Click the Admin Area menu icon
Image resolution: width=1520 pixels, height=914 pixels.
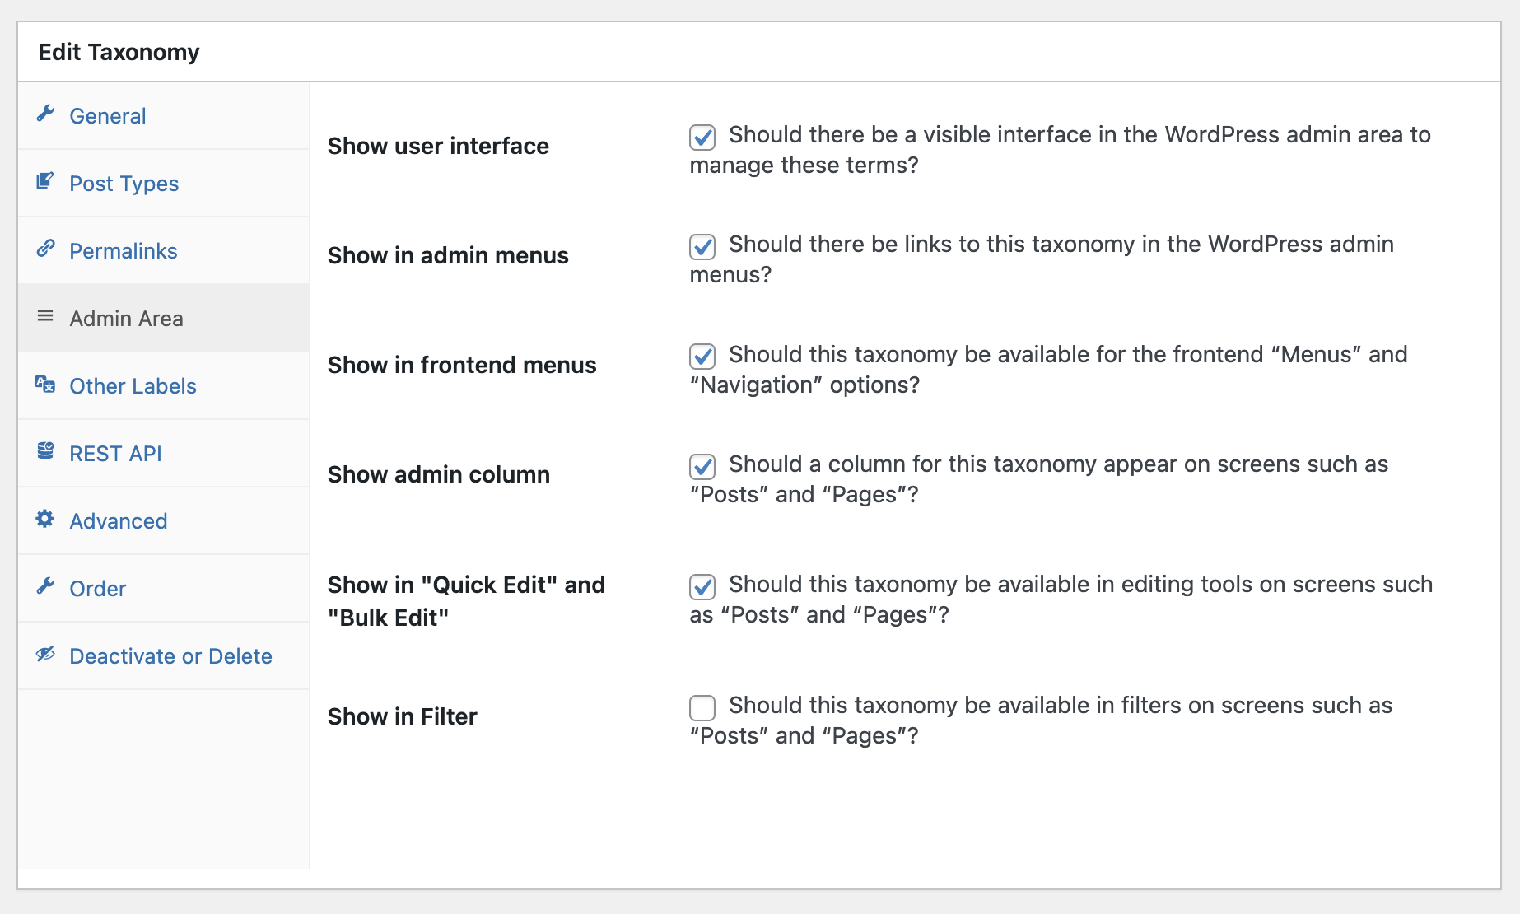(x=44, y=317)
